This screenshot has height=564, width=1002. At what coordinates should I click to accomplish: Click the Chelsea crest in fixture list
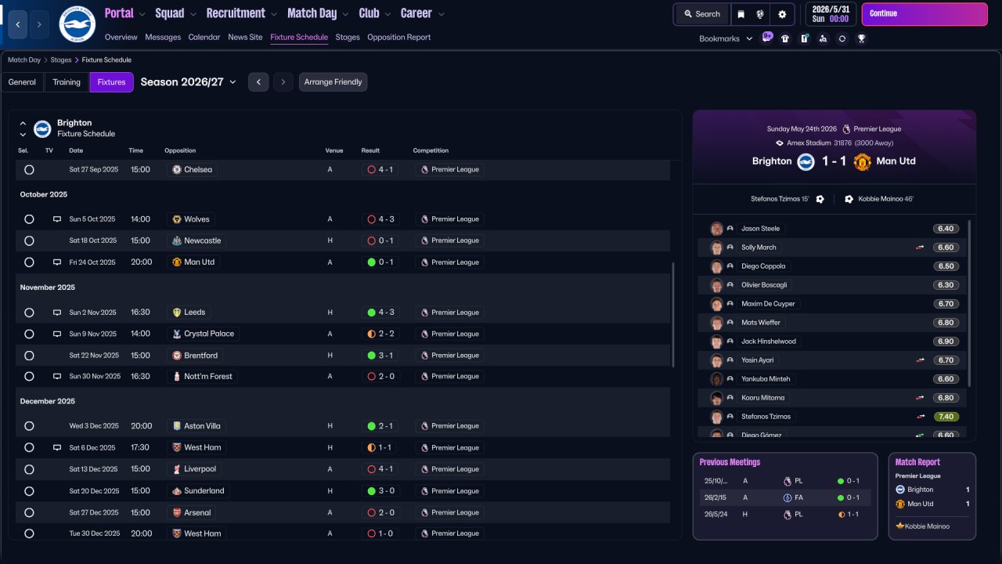177,169
